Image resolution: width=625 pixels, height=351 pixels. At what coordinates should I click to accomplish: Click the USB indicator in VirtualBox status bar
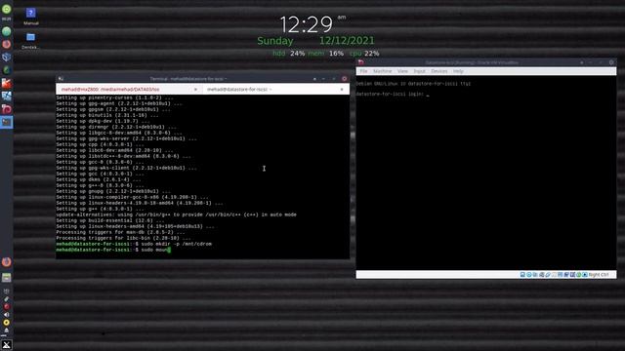coord(548,275)
